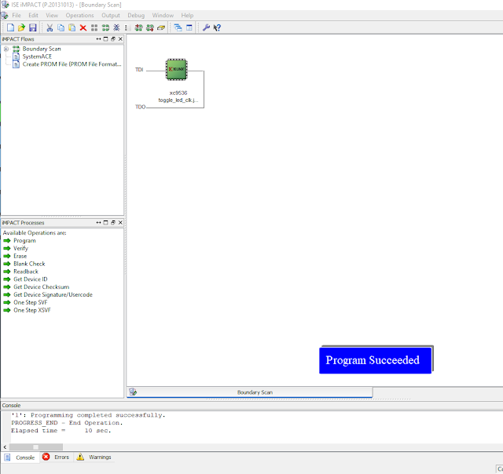Toggle float on iMPACT Flows panel

click(98, 38)
